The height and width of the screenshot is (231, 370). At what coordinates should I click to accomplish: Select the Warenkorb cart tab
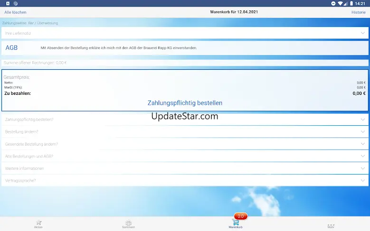pyautogui.click(x=235, y=224)
